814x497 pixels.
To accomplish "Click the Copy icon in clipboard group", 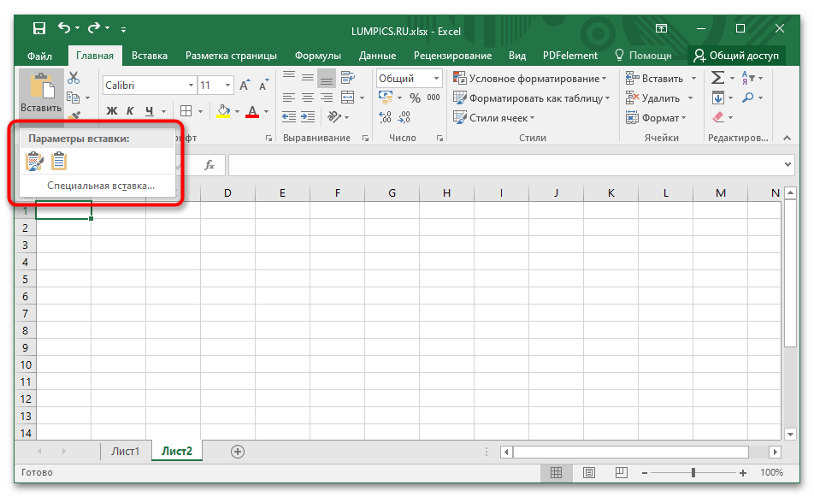I will [74, 98].
